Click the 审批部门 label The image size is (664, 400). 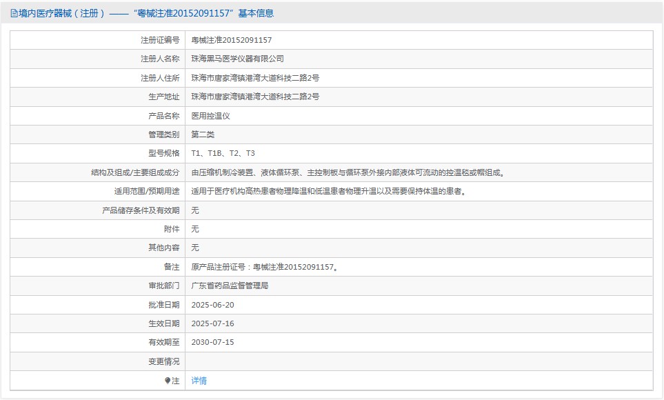[x=164, y=286]
